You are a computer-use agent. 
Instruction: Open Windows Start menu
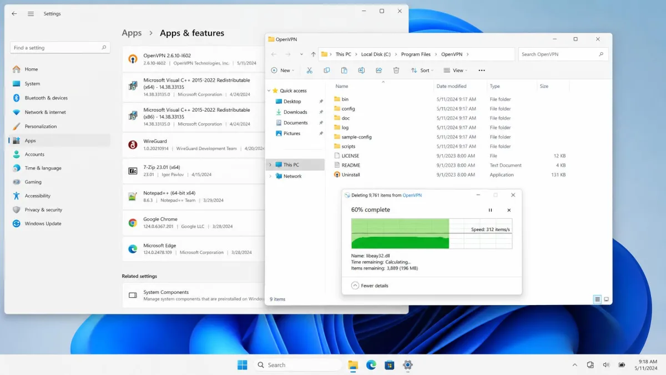click(x=243, y=364)
